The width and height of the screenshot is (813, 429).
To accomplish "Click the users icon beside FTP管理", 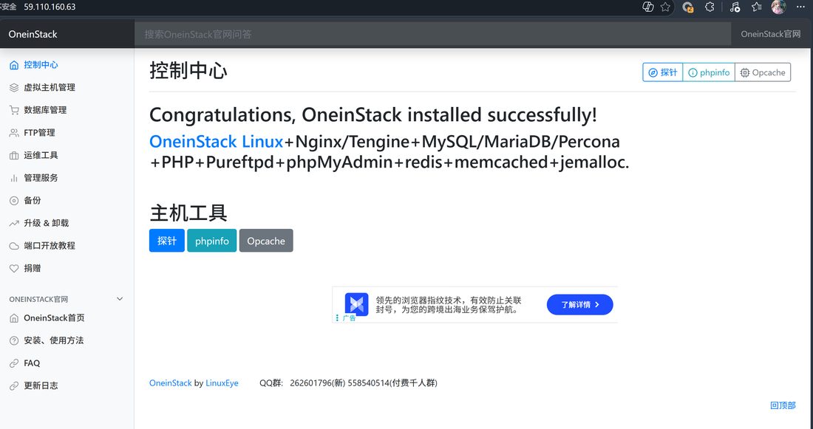I will pos(14,133).
